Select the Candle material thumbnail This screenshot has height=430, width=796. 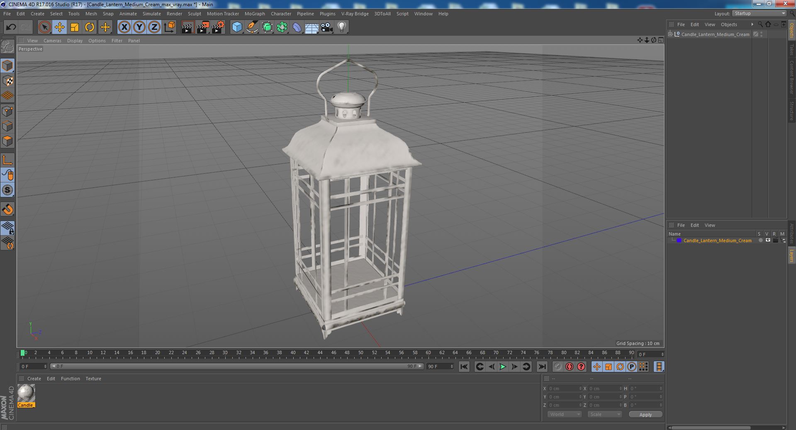pyautogui.click(x=26, y=393)
